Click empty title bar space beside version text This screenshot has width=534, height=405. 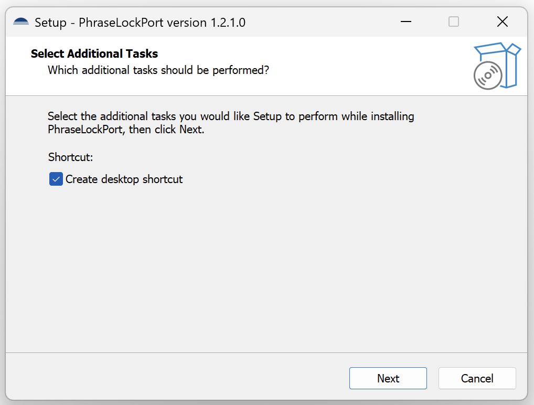coord(315,22)
